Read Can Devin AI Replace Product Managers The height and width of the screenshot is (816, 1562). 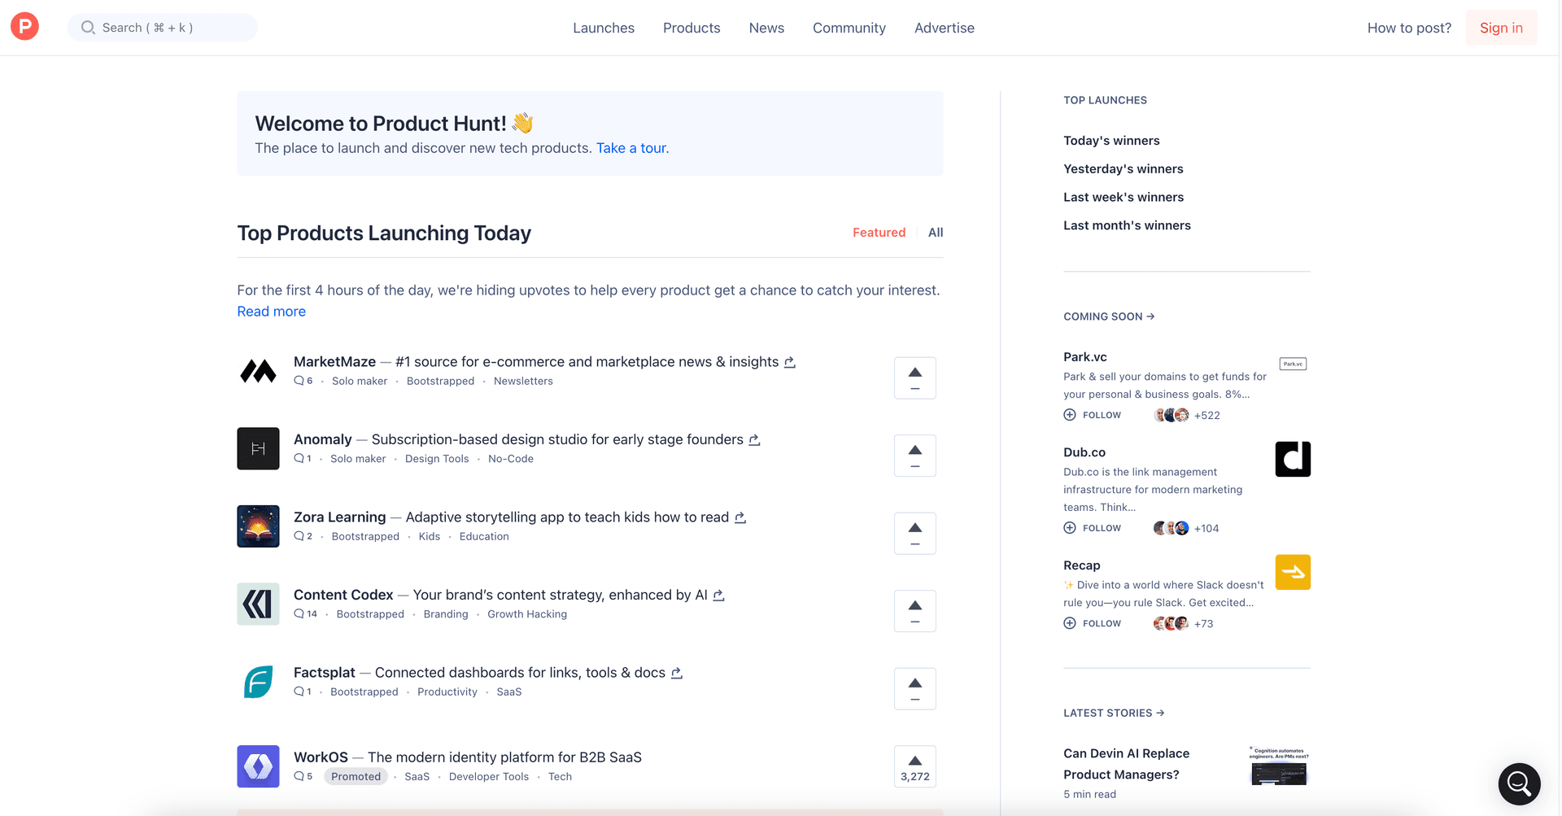coord(1127,764)
